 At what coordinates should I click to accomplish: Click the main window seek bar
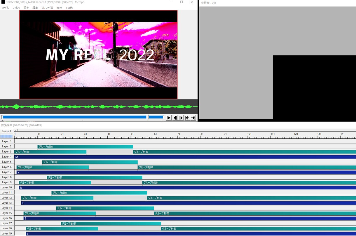pyautogui.click(x=83, y=117)
